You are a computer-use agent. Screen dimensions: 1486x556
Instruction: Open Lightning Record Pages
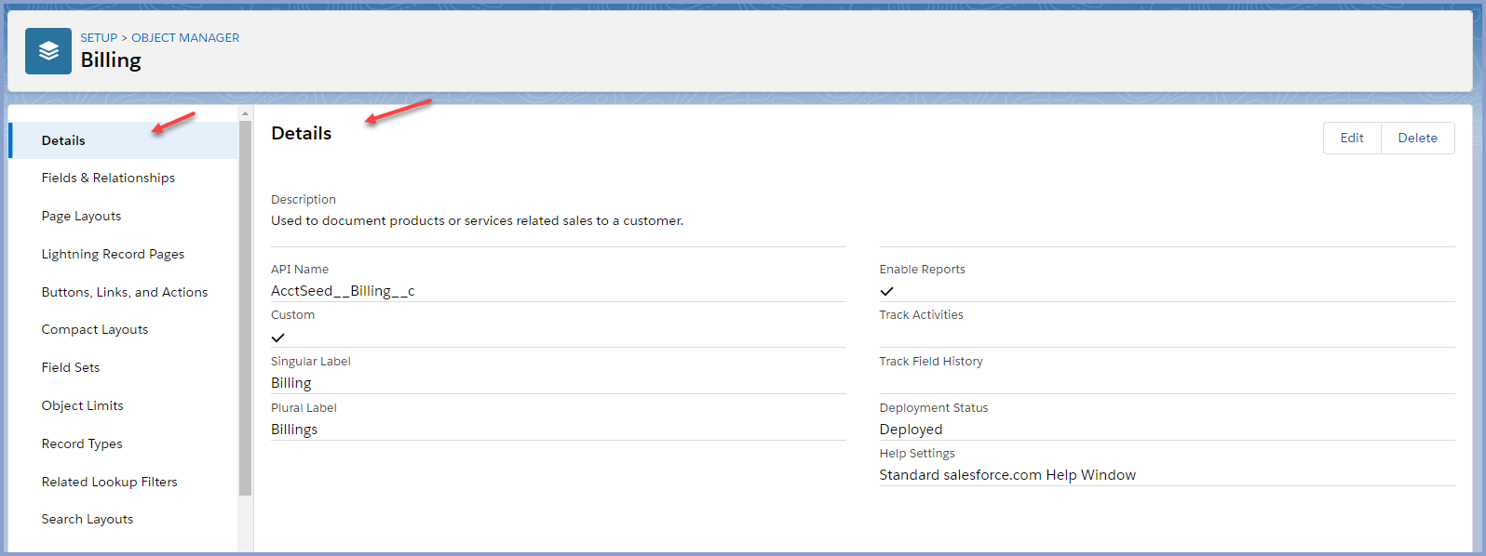point(113,254)
